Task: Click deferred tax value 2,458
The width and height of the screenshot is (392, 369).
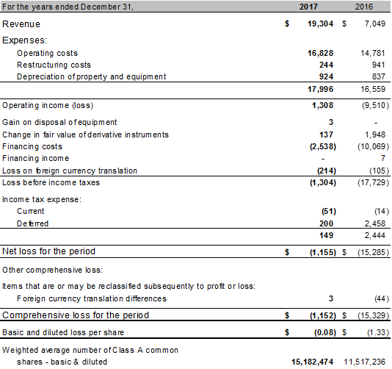Action: 375,223
